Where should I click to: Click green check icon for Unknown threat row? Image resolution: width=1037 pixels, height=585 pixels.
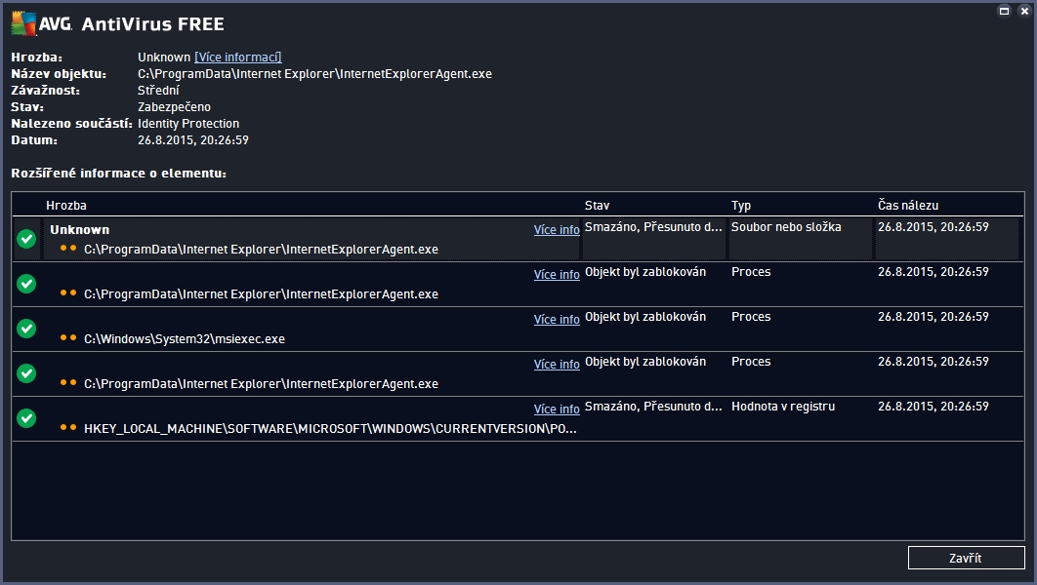(26, 238)
